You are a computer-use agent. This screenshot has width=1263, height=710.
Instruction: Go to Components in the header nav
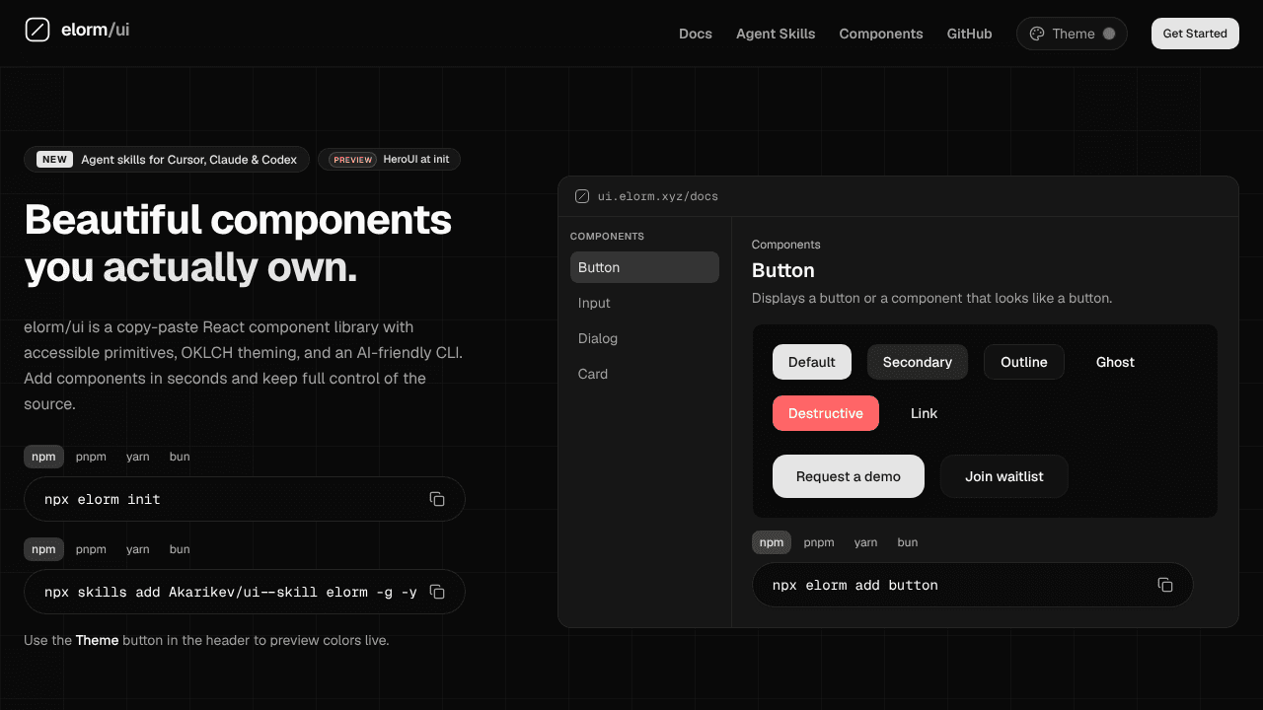881,34
